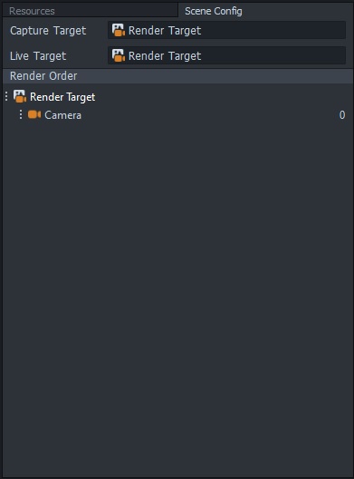The width and height of the screenshot is (354, 479).
Task: Click Render Target text in Live Target field
Action: [x=165, y=56]
